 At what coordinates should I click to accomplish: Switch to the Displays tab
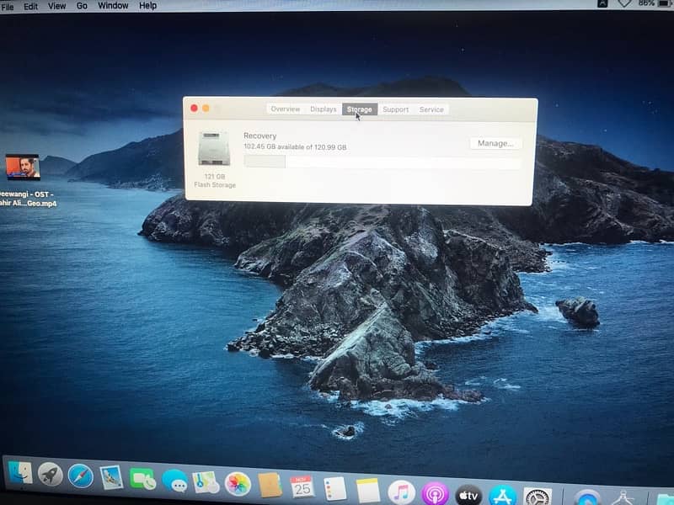click(323, 109)
